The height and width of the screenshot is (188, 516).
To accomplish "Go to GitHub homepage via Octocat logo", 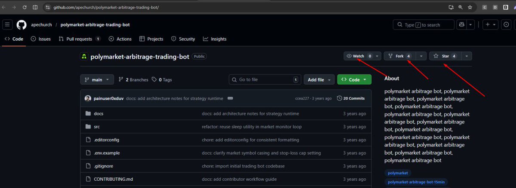I will click(21, 25).
